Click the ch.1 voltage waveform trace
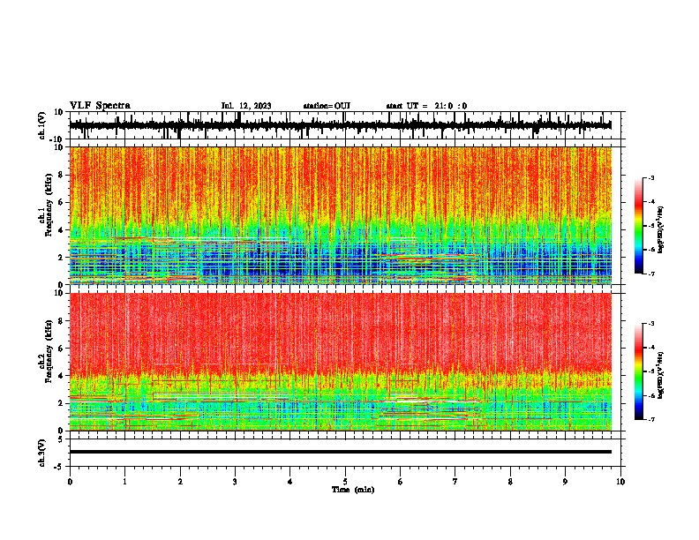699x540 pixels. coord(341,125)
